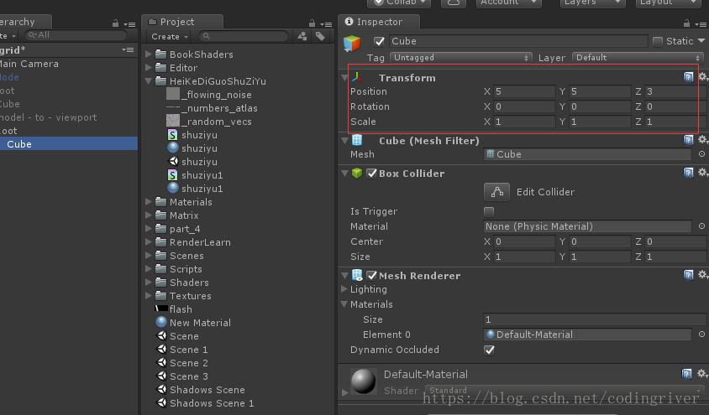Switch to the Hierarchy tab
Image resolution: width=709 pixels, height=415 pixels.
(x=25, y=22)
